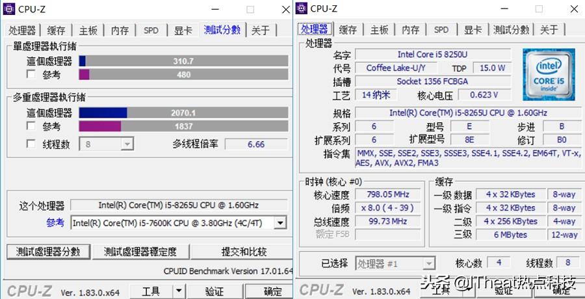This screenshot has height=299, width=585.
Task: Switch to 缓存 tab in right window
Action: click(x=348, y=30)
